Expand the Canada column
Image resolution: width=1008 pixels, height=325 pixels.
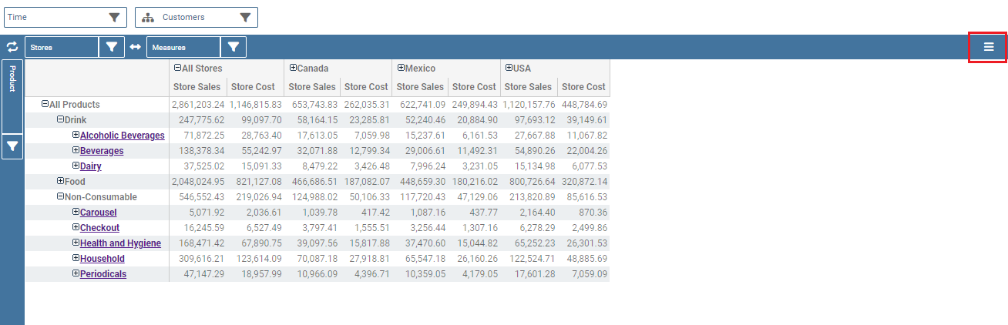(x=293, y=68)
